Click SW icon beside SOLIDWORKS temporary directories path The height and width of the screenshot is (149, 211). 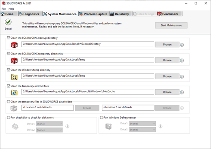click(x=14, y=61)
